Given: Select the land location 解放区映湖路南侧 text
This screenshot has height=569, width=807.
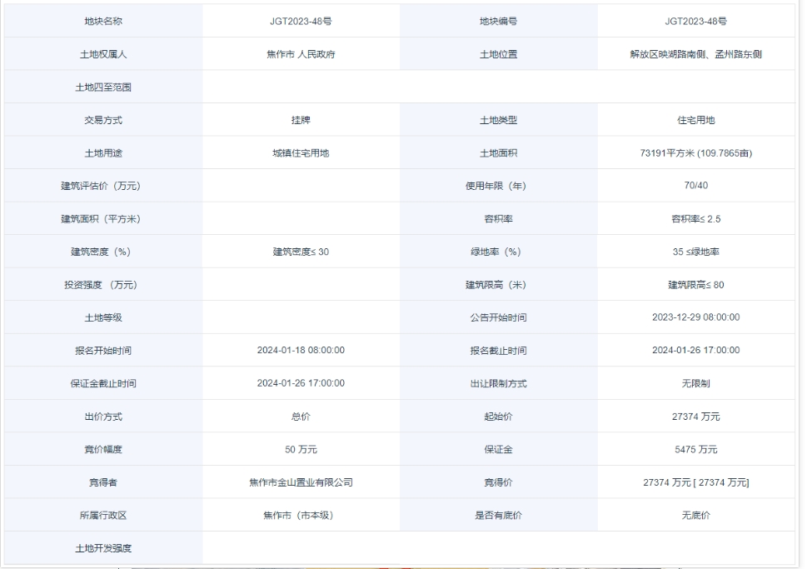Looking at the screenshot, I should point(660,54).
